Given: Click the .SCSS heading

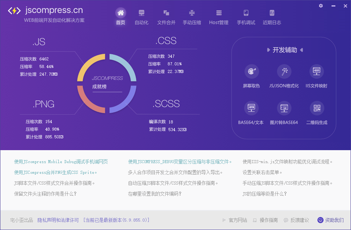Looking at the screenshot, I should (x=166, y=104).
